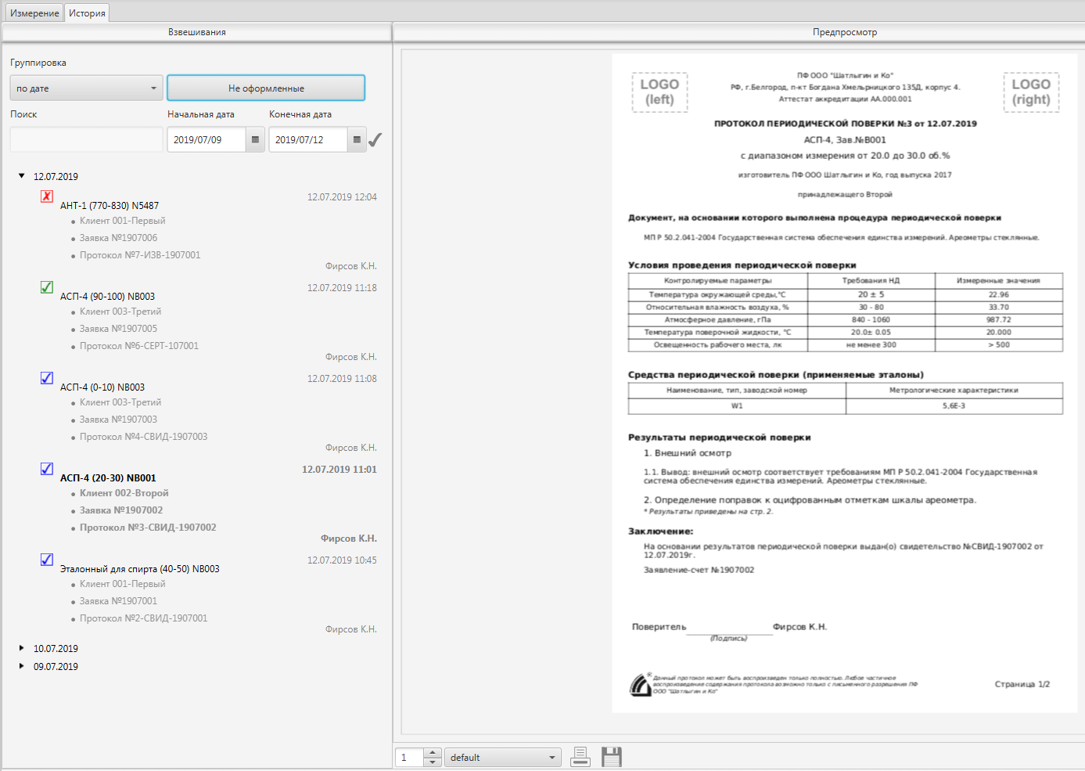Open calendar for end date field

click(x=357, y=140)
